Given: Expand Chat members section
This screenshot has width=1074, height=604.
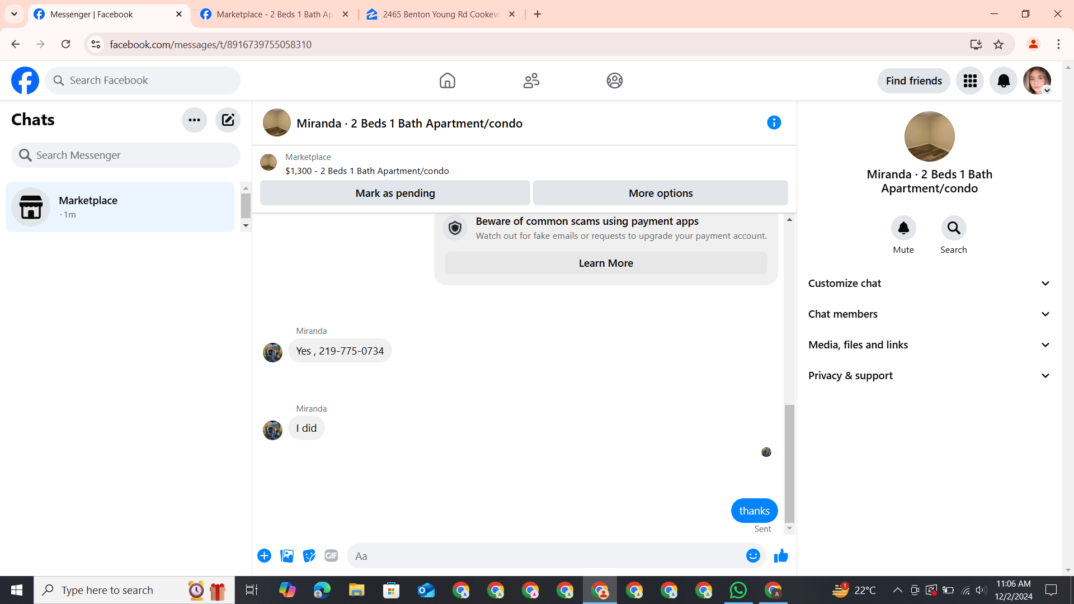Looking at the screenshot, I should coord(929,314).
